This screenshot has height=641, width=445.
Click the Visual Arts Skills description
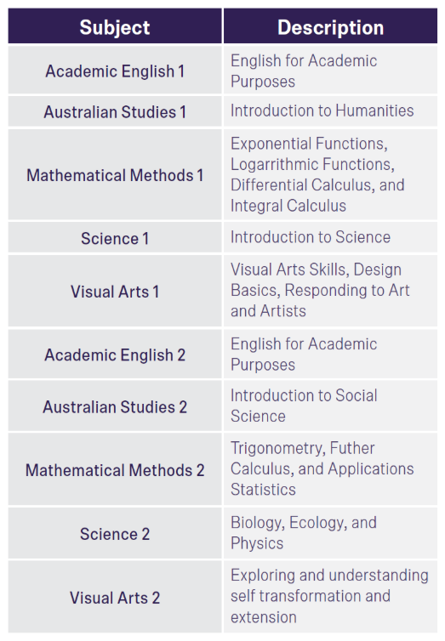pos(320,290)
